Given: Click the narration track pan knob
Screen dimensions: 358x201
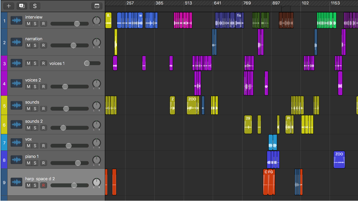Looking at the screenshot, I should [97, 42].
